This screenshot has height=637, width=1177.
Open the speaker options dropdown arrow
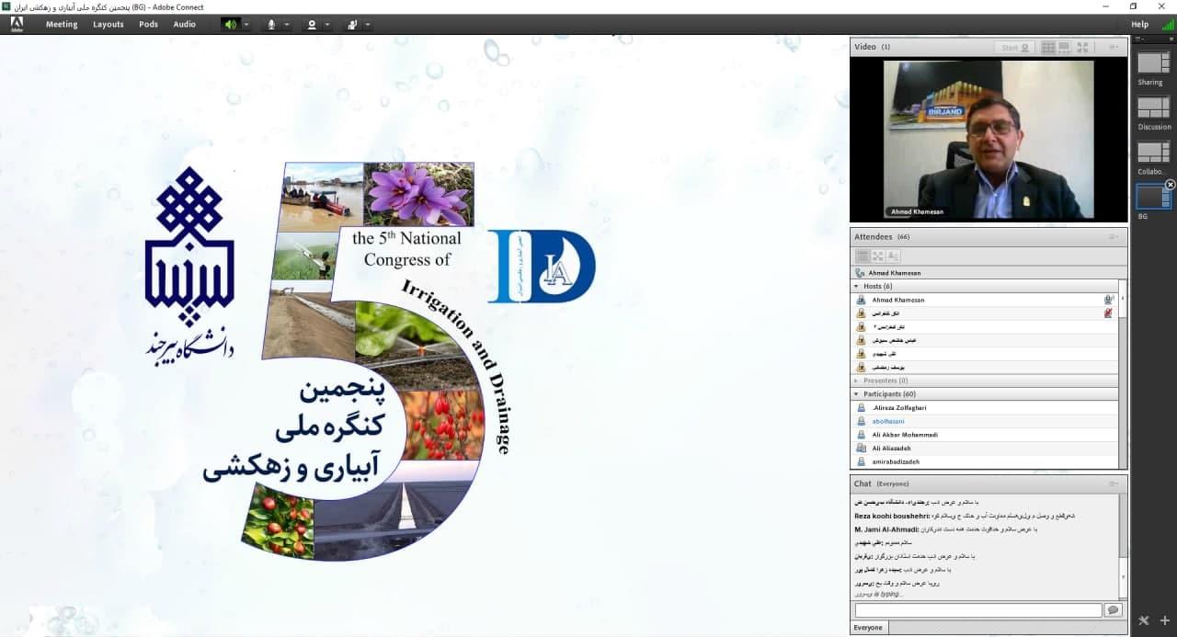[x=246, y=24]
